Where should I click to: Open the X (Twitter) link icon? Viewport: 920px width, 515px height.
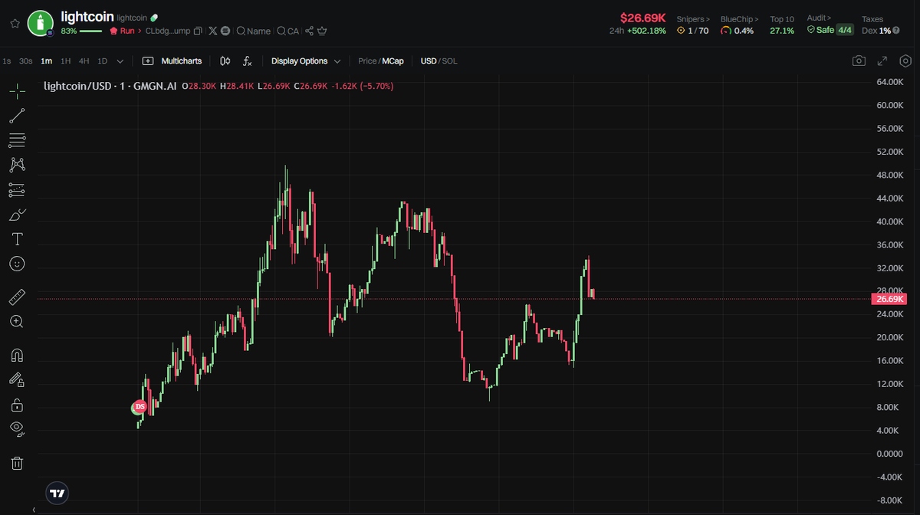213,31
